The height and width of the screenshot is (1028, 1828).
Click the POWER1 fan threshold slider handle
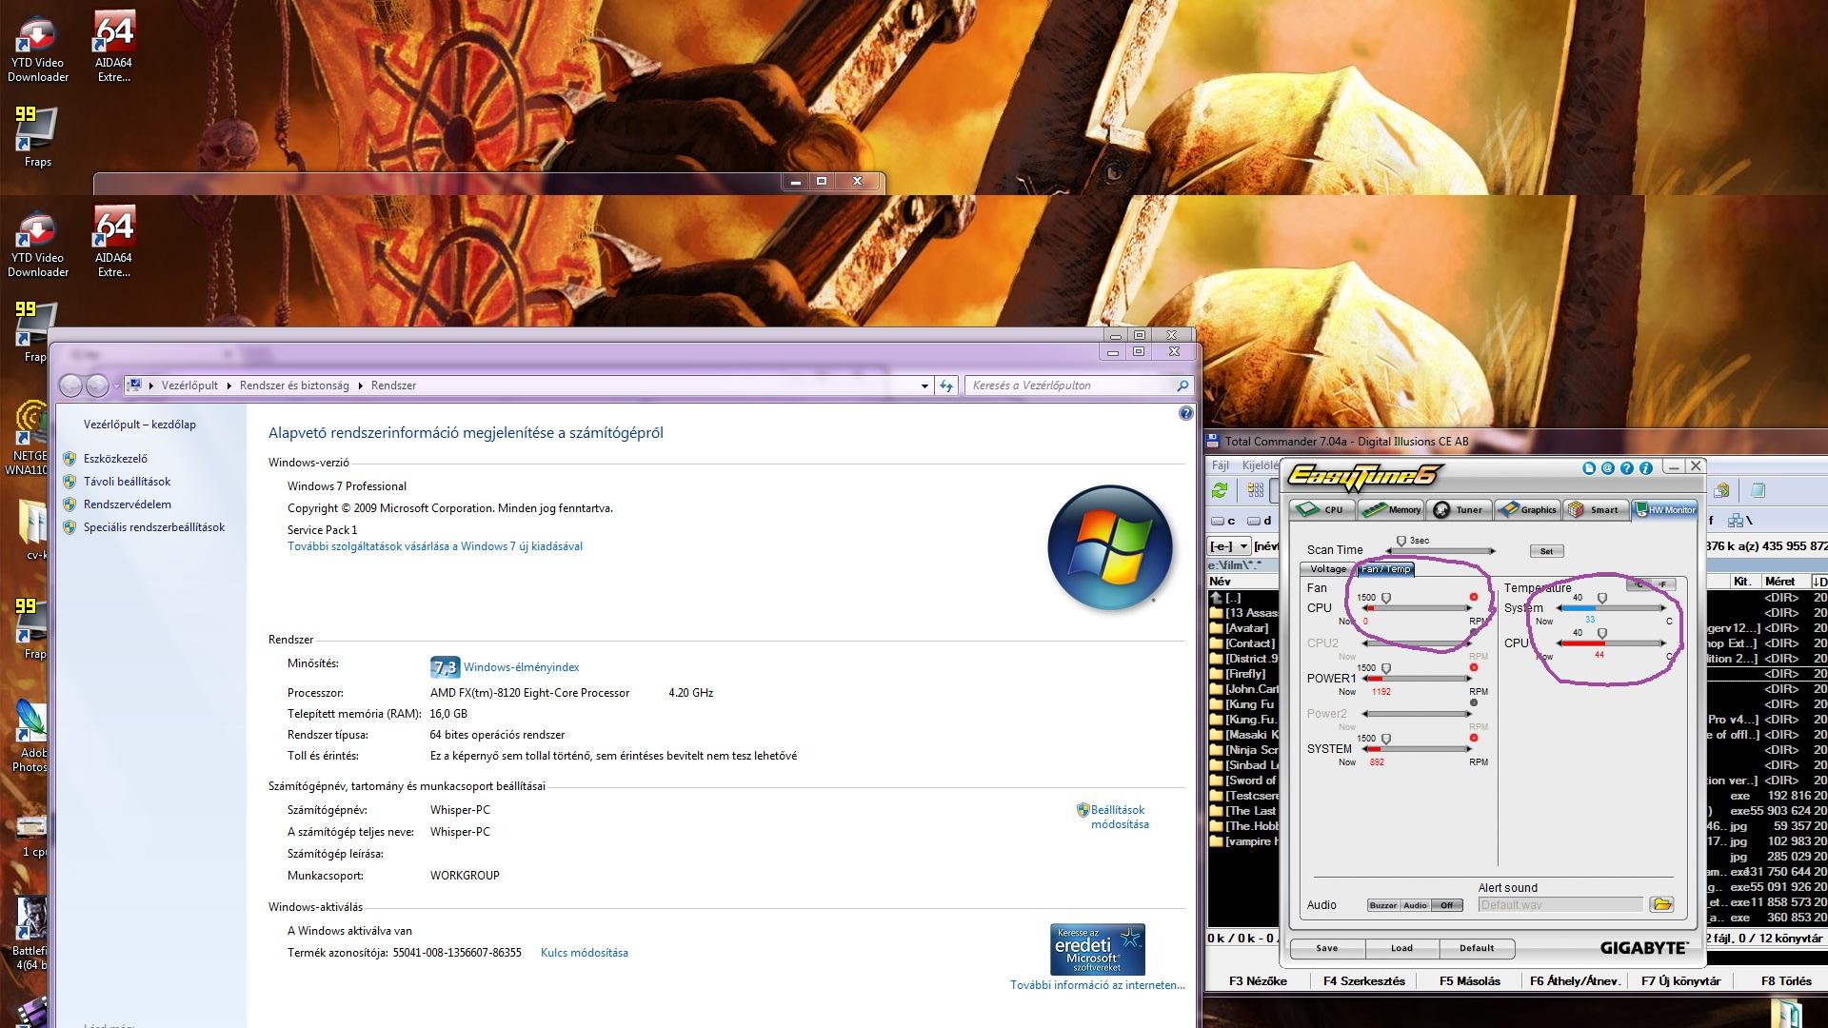pos(1386,669)
